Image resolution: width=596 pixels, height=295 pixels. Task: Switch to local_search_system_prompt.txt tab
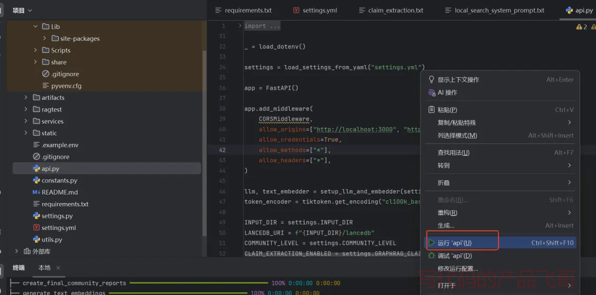pyautogui.click(x=494, y=10)
